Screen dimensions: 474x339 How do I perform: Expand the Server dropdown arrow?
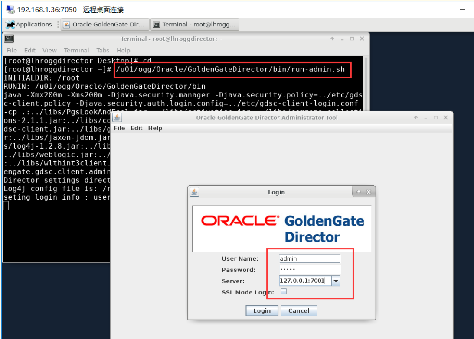(x=336, y=281)
